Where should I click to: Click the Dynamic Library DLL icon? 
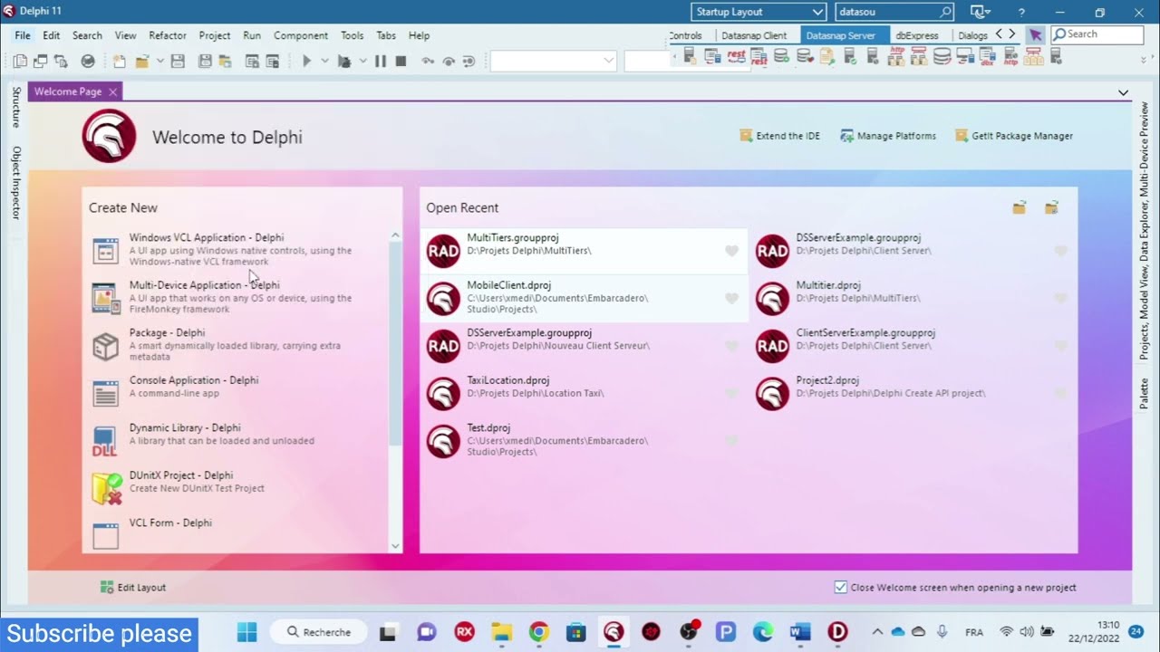click(105, 441)
